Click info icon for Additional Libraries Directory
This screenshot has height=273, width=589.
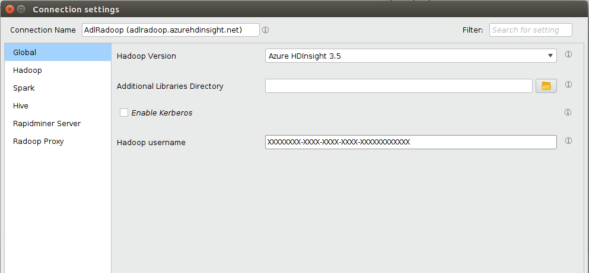tap(568, 85)
